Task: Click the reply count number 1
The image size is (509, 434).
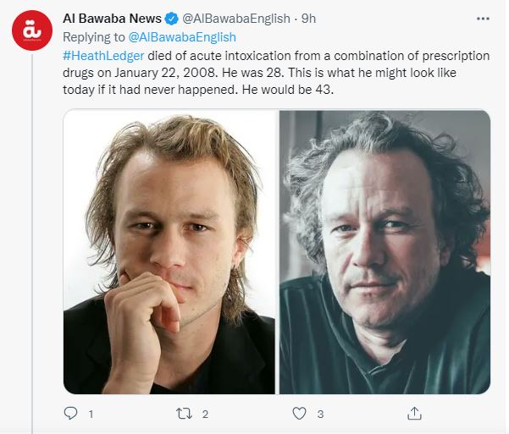Action: tap(91, 415)
